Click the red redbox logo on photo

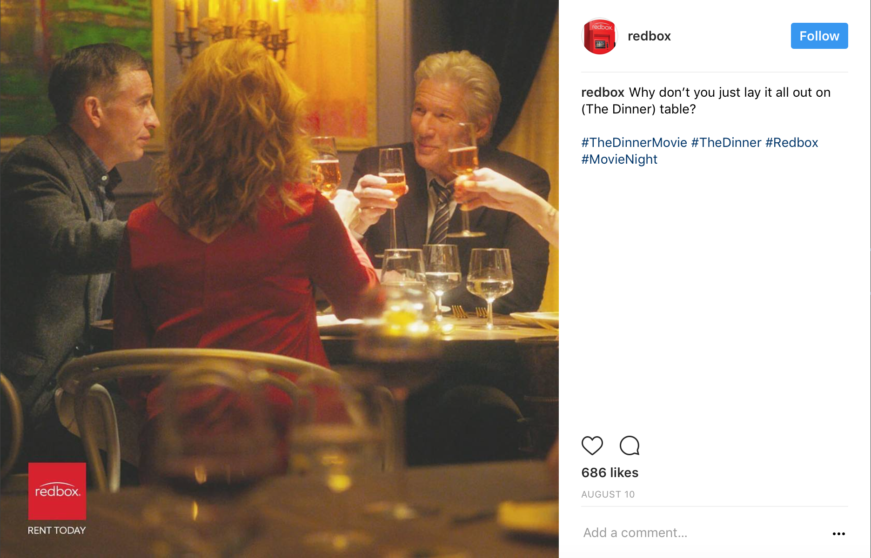click(x=57, y=491)
